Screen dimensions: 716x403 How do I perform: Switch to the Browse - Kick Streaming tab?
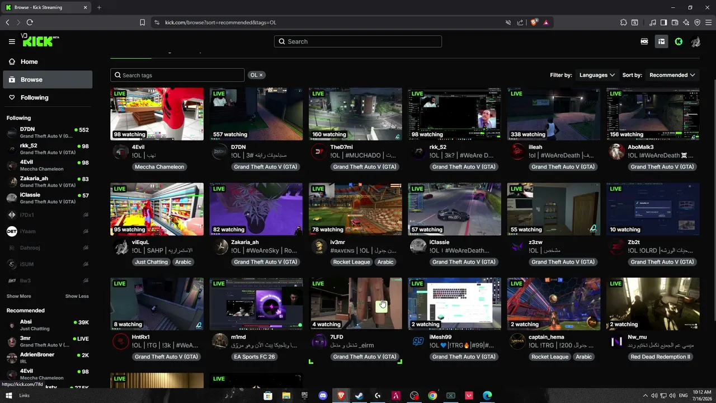click(46, 7)
